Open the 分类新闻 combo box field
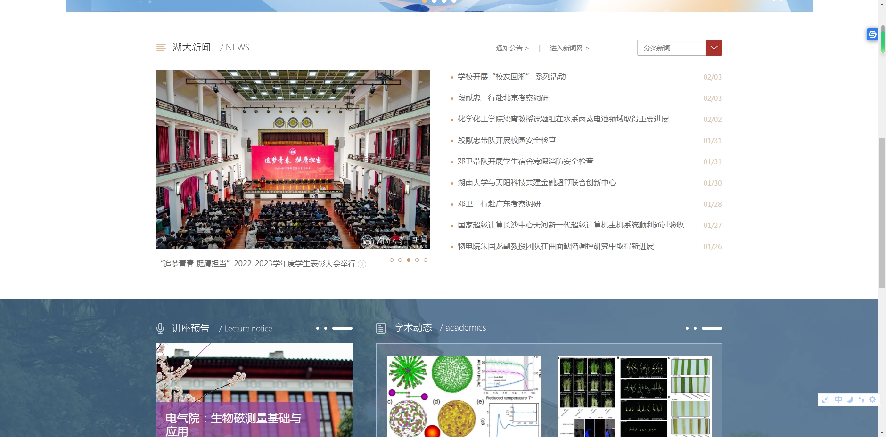This screenshot has width=886, height=437. pyautogui.click(x=671, y=48)
